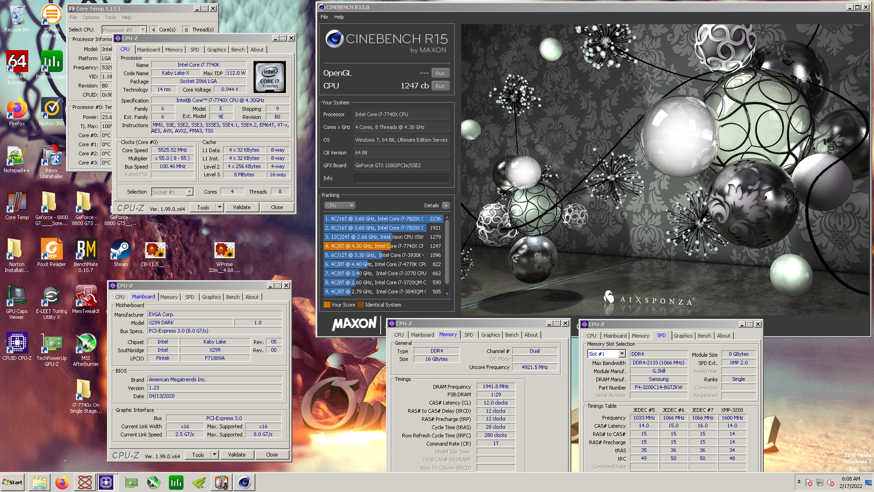This screenshot has height=492, width=874.
Task: Open the Norton 360 desktop icon
Action: pos(51,113)
